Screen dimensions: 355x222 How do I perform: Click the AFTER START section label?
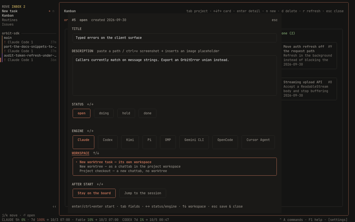point(82,184)
